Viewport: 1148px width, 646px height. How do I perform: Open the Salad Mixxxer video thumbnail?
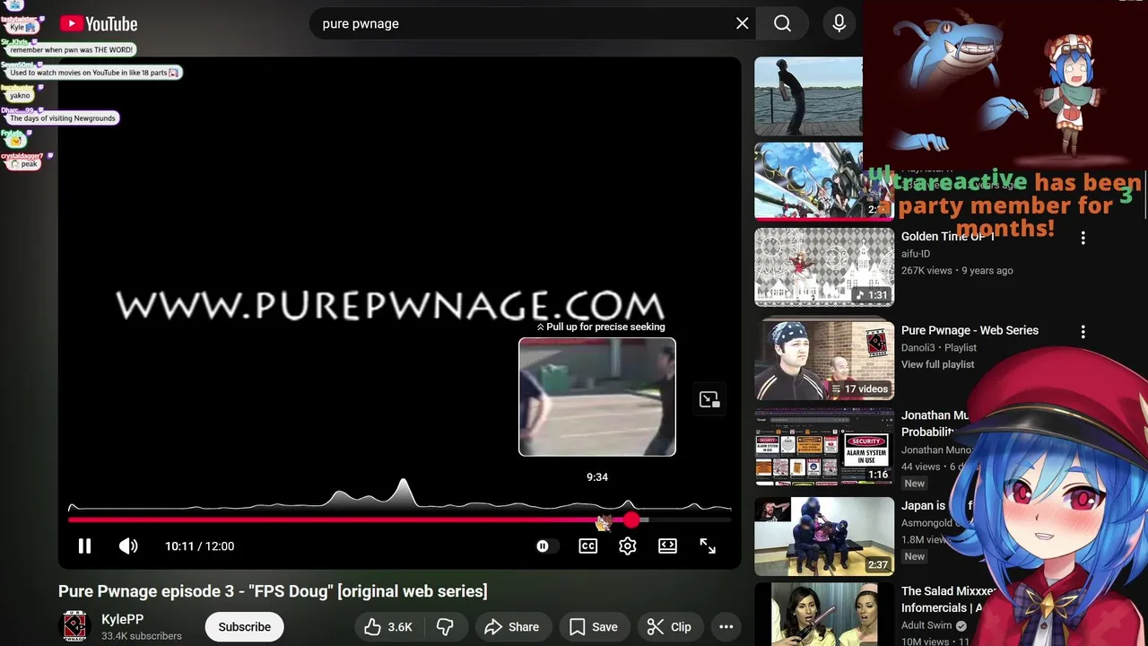pyautogui.click(x=824, y=615)
